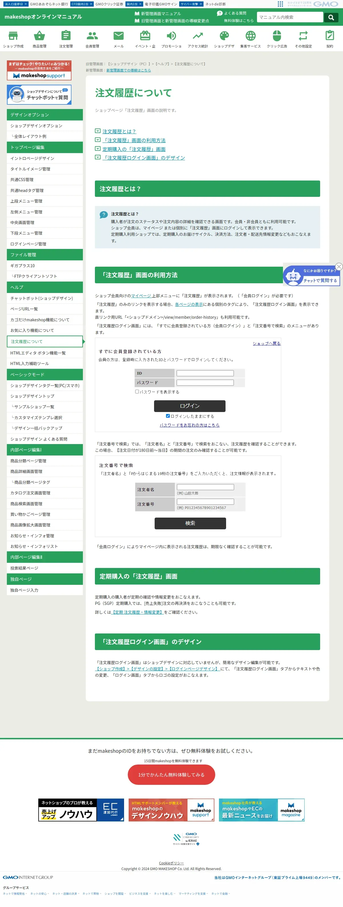Expand the ネットの安心 group service
The width and height of the screenshot is (343, 907).
pyautogui.click(x=39, y=894)
